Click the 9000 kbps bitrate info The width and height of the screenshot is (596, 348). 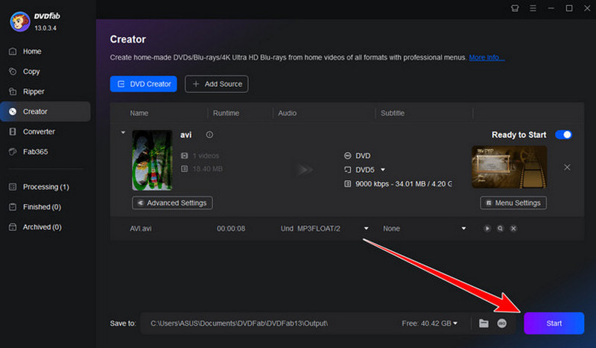[404, 184]
